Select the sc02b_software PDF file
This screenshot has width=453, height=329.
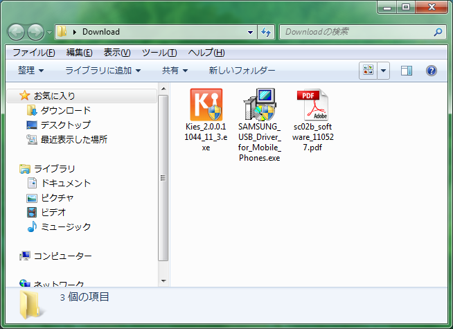pyautogui.click(x=312, y=105)
